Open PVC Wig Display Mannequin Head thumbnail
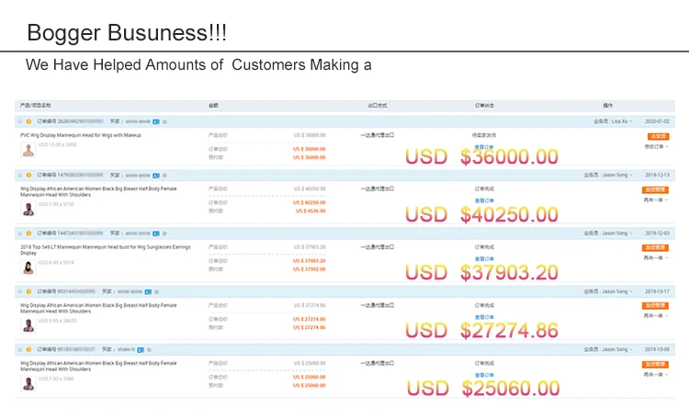This screenshot has width=689, height=420. (x=28, y=150)
